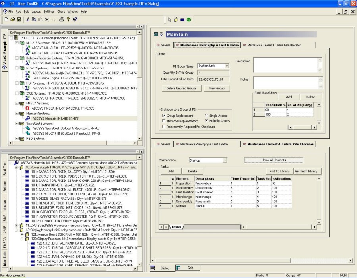Screen dimensions: 357x278
Task: Click scroll-down arrow of Tasks table
Action: [x=319, y=222]
